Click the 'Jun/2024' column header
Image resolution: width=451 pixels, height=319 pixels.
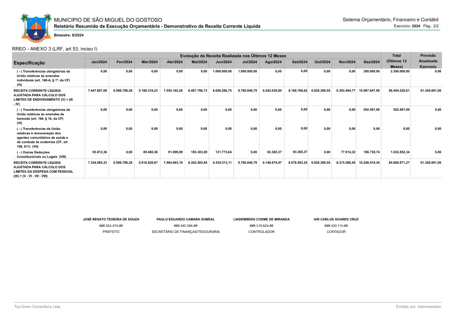[223, 62]
